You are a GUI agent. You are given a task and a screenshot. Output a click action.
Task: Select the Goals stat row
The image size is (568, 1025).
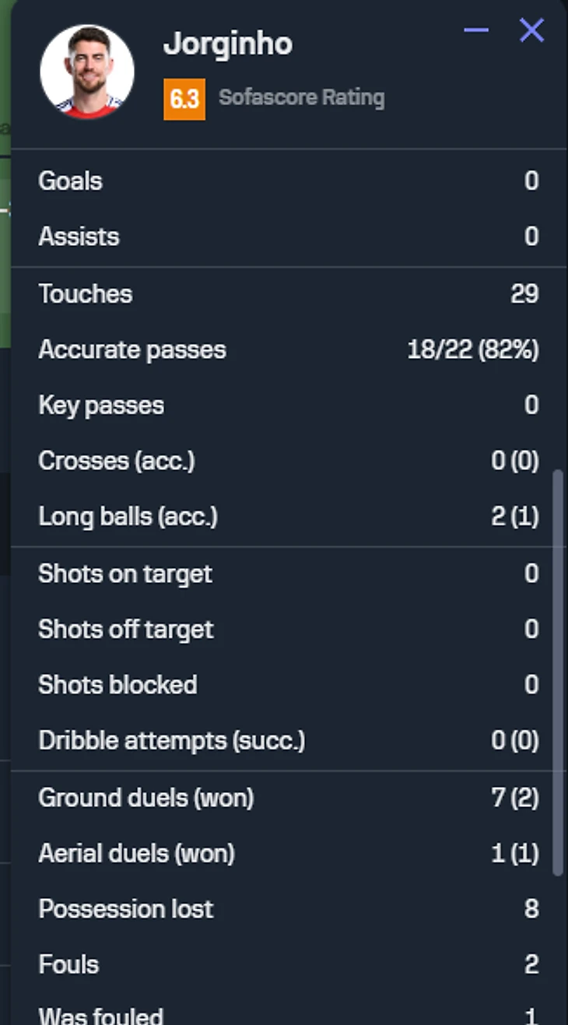[x=288, y=181]
